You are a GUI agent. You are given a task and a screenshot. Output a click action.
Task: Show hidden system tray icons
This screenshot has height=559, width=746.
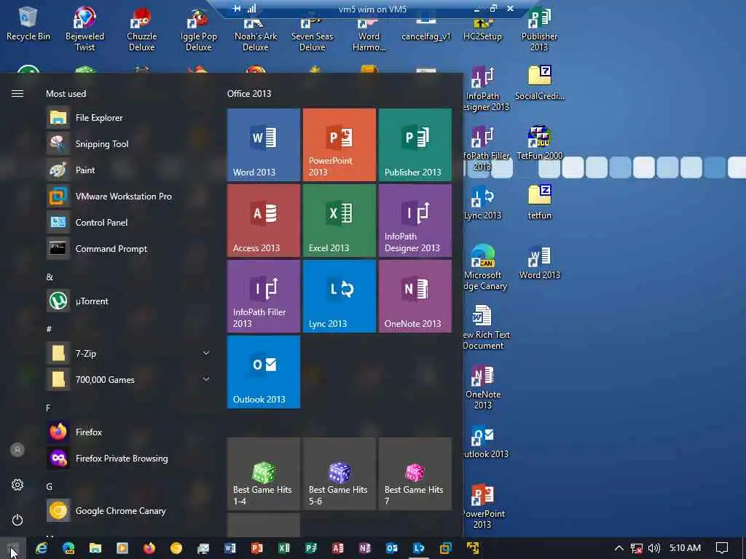[619, 548]
